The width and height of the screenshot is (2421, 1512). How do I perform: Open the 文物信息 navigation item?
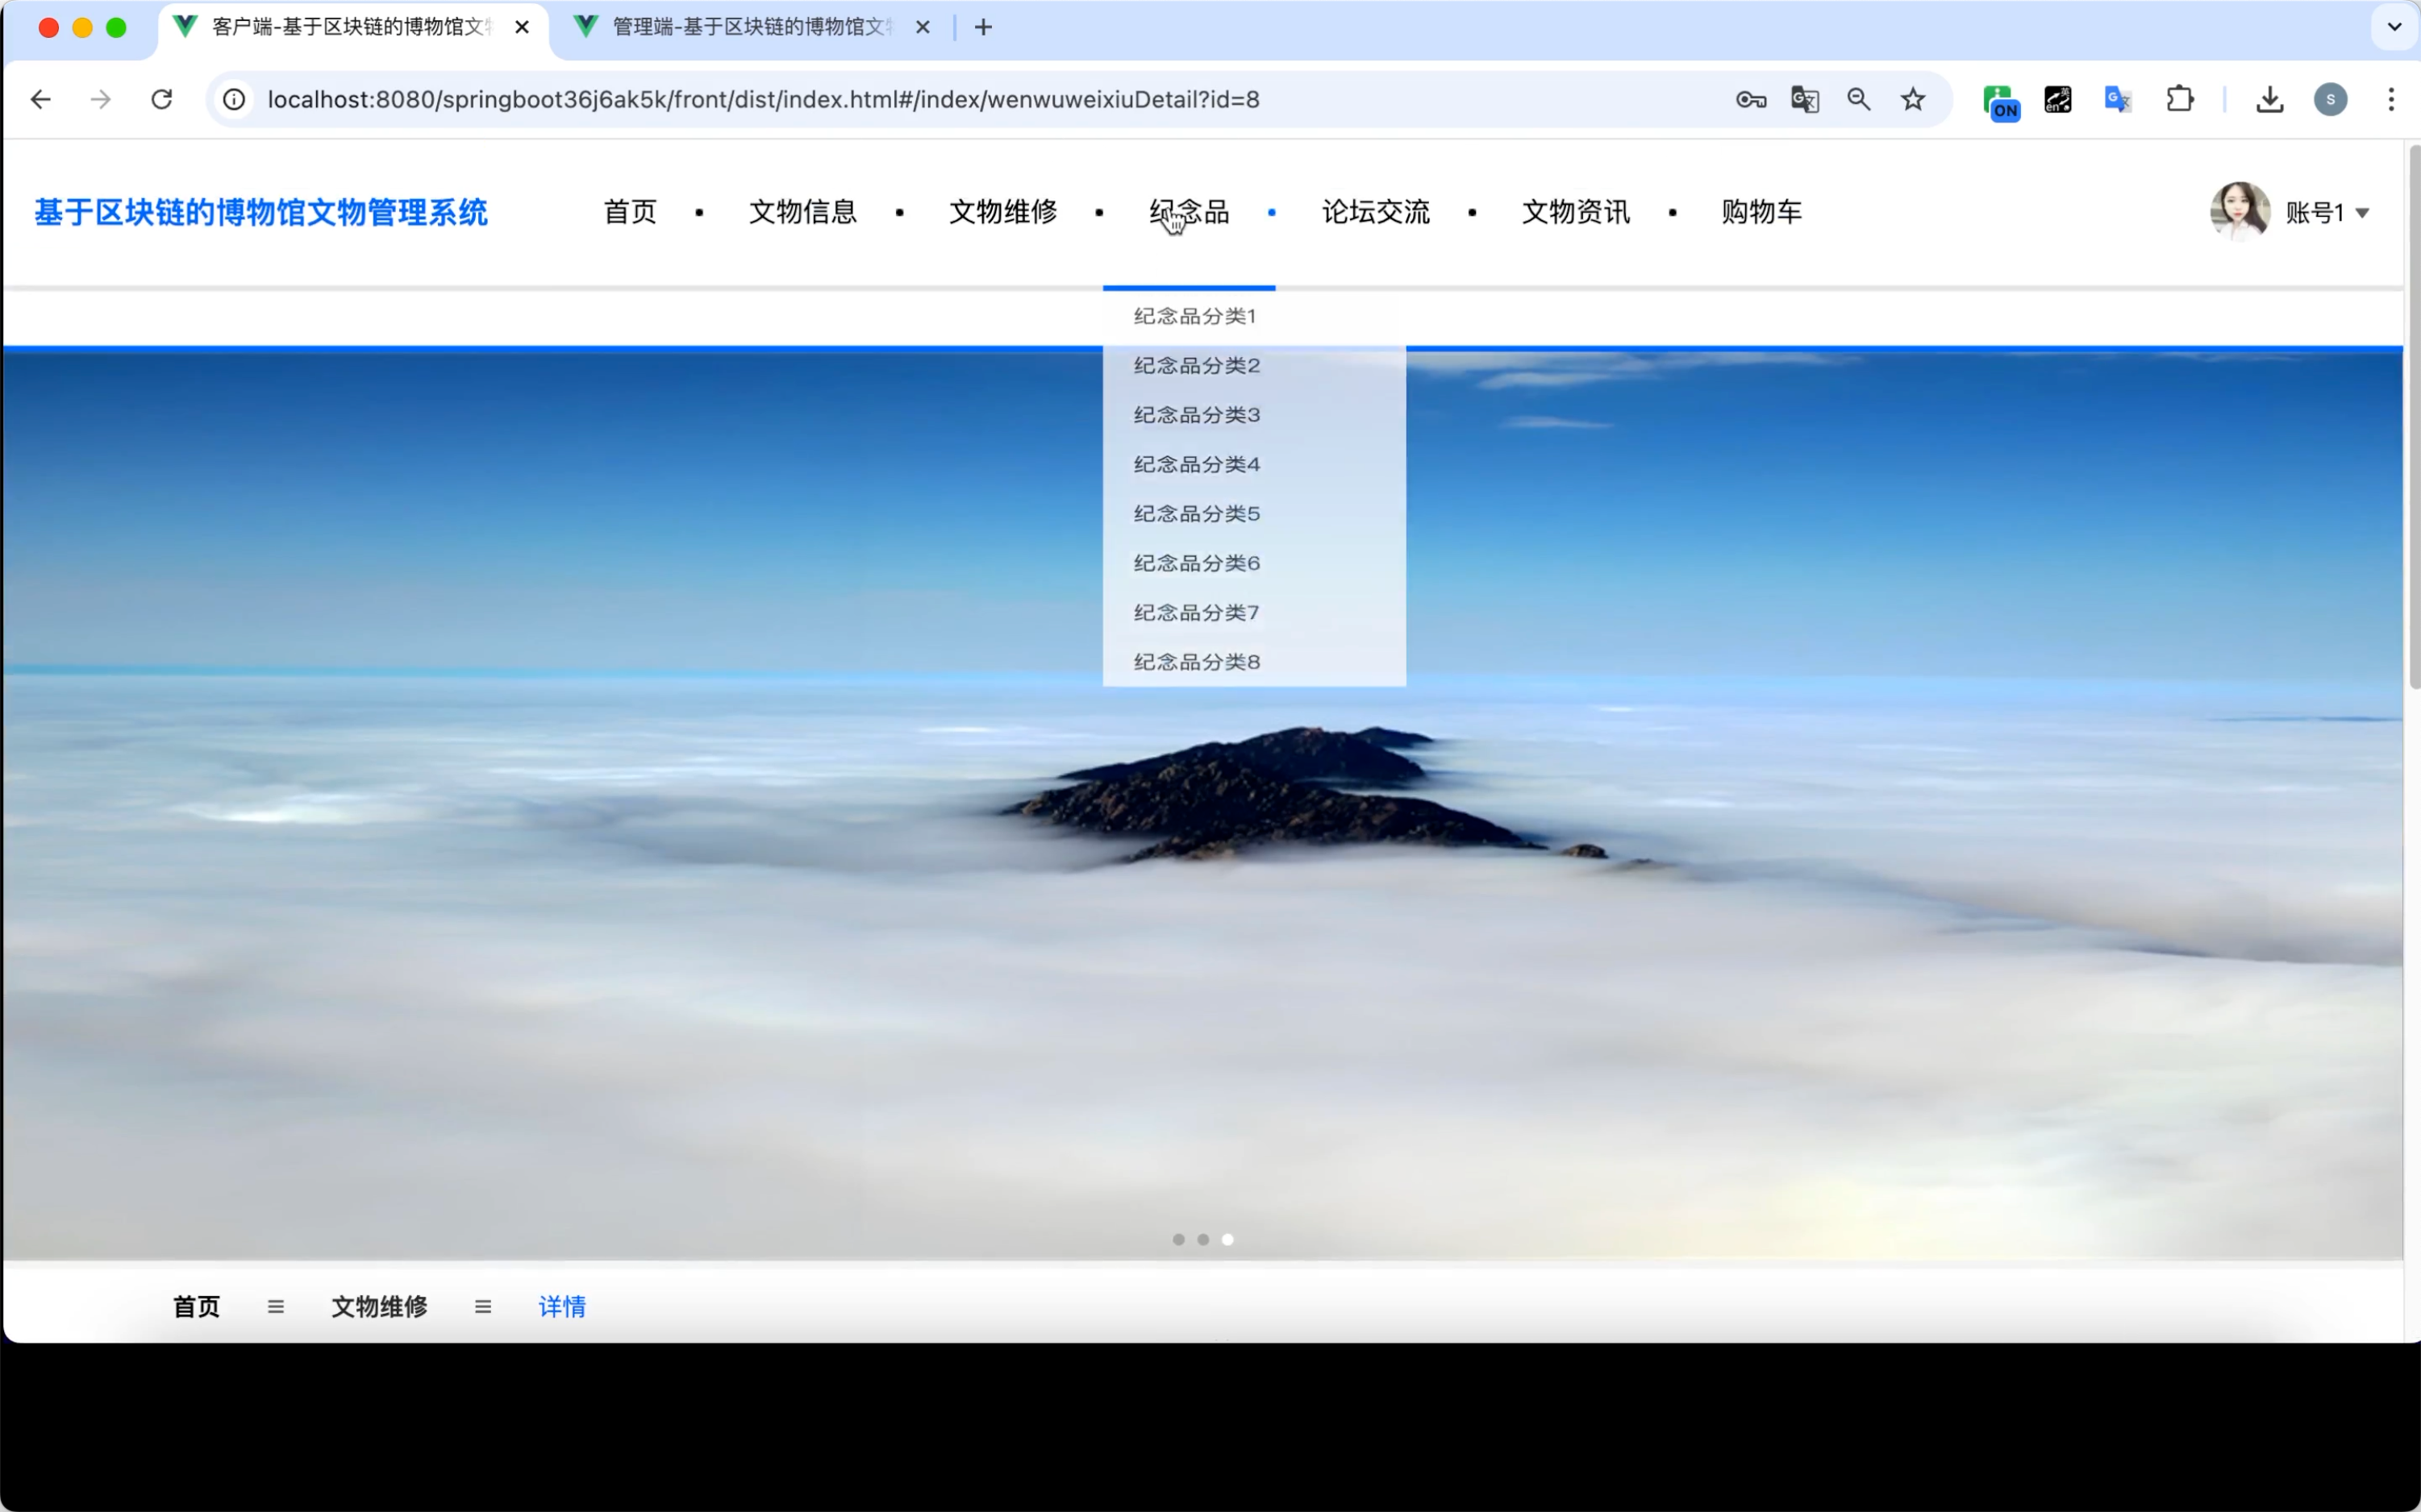tap(803, 212)
